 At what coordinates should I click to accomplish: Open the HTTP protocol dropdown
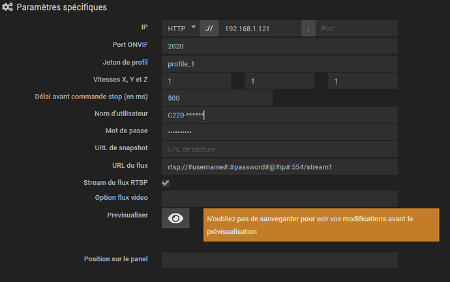coord(181,29)
